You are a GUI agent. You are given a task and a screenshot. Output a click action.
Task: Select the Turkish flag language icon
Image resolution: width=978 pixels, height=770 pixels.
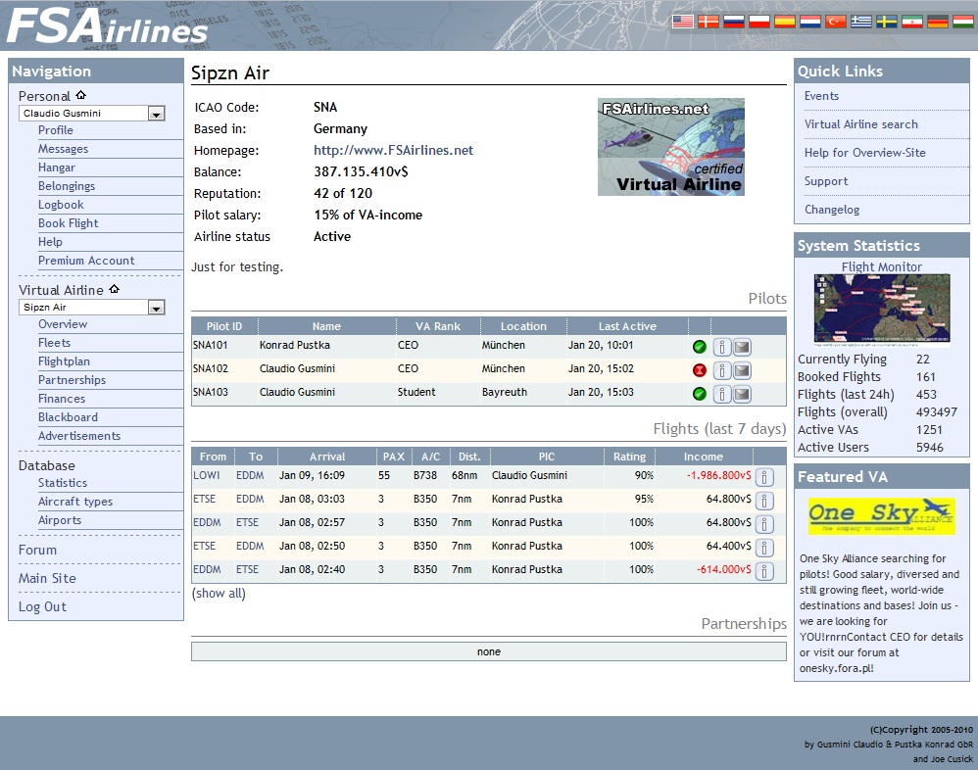836,21
